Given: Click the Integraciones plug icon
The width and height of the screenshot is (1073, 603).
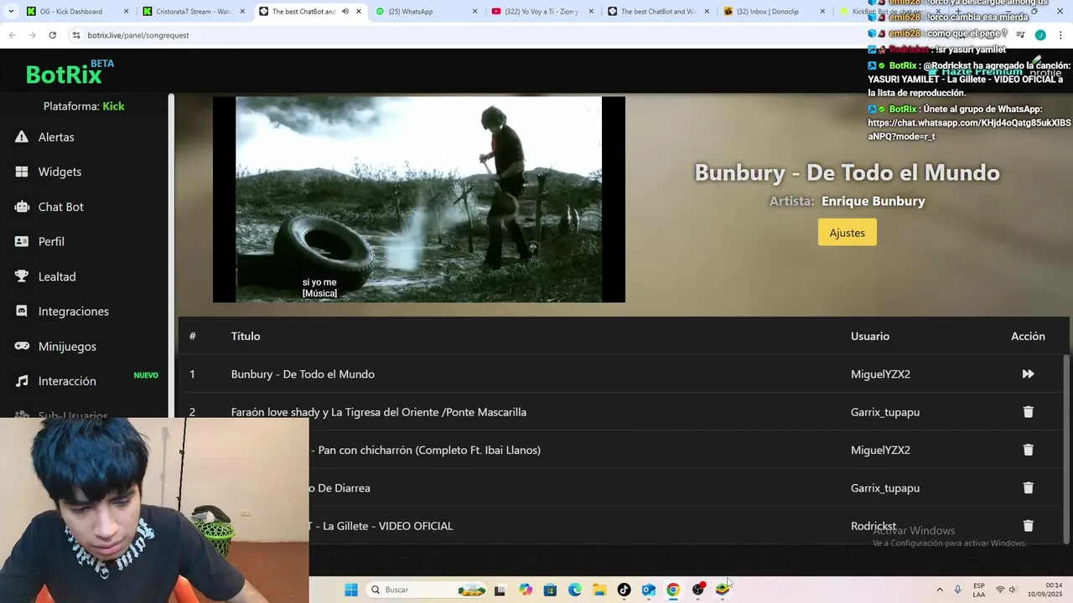Looking at the screenshot, I should click(22, 311).
